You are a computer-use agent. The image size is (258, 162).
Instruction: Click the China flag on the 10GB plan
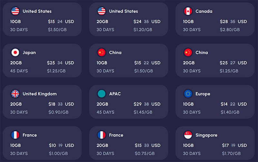(102, 52)
